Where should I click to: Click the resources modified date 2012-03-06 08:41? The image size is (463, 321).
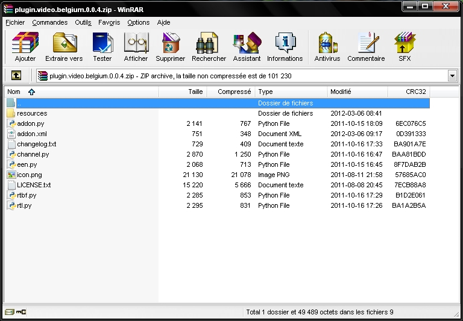(356, 113)
